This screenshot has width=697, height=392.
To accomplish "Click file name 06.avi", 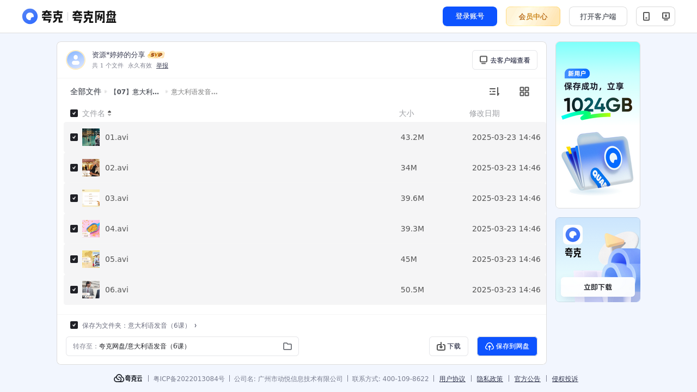I will click(117, 290).
